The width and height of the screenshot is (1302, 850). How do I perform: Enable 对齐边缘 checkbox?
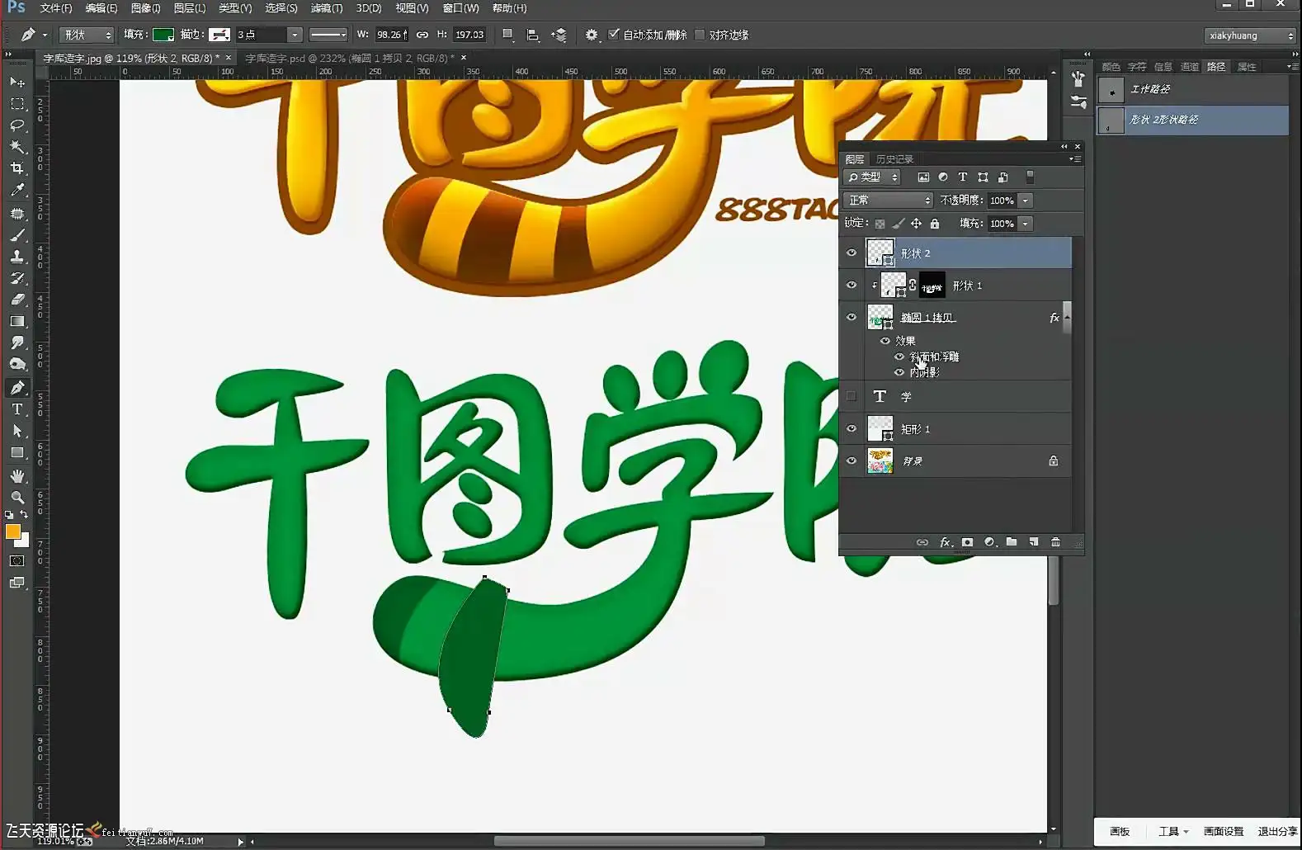click(700, 35)
